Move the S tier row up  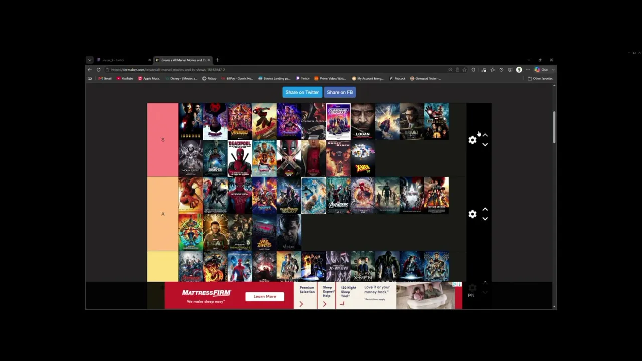pos(485,135)
